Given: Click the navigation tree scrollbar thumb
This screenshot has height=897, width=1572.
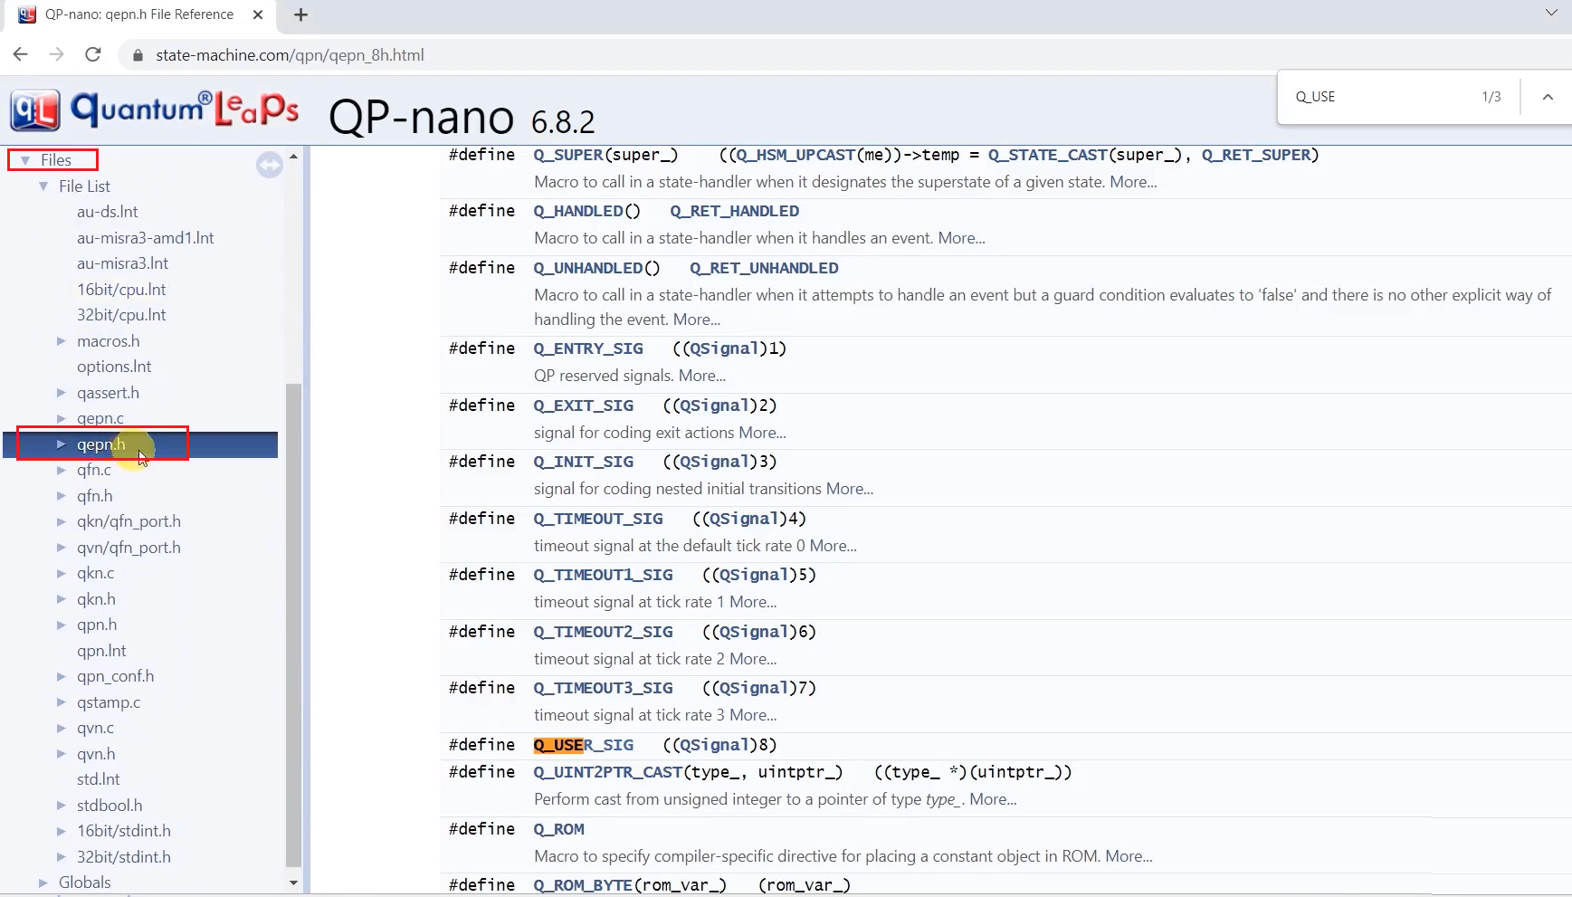Looking at the screenshot, I should (293, 625).
